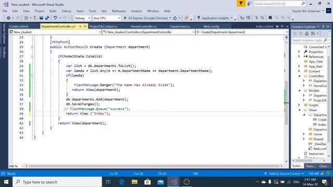Click the Solution Explorer Home icon
This screenshot has height=187, width=333.
tap(306, 33)
